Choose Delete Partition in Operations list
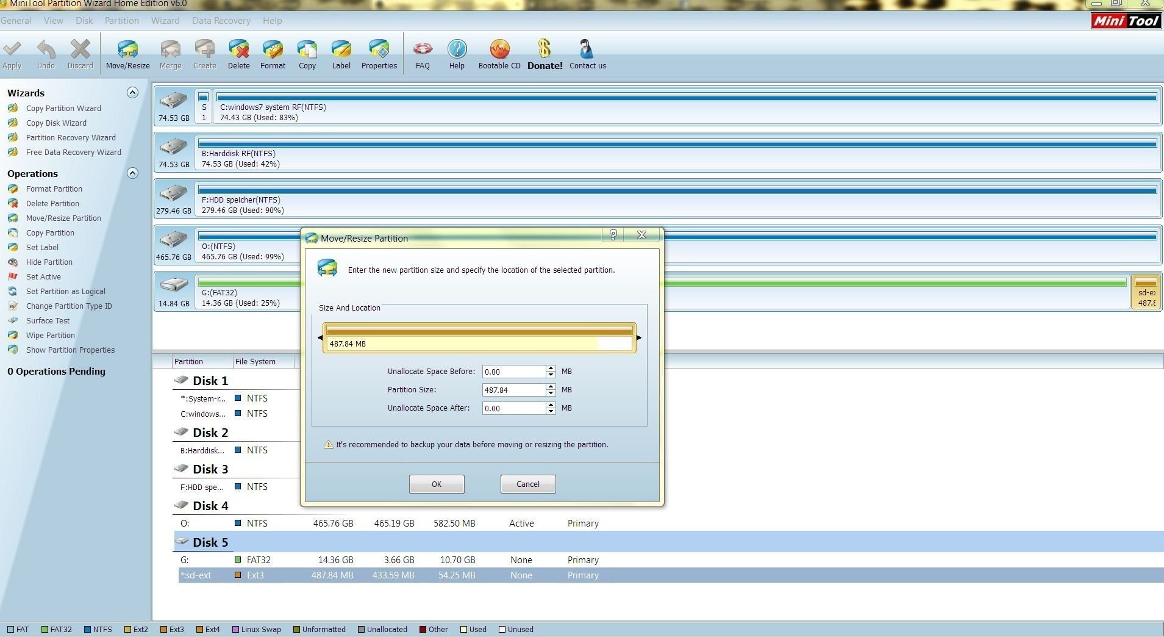1164x637 pixels. click(x=52, y=203)
